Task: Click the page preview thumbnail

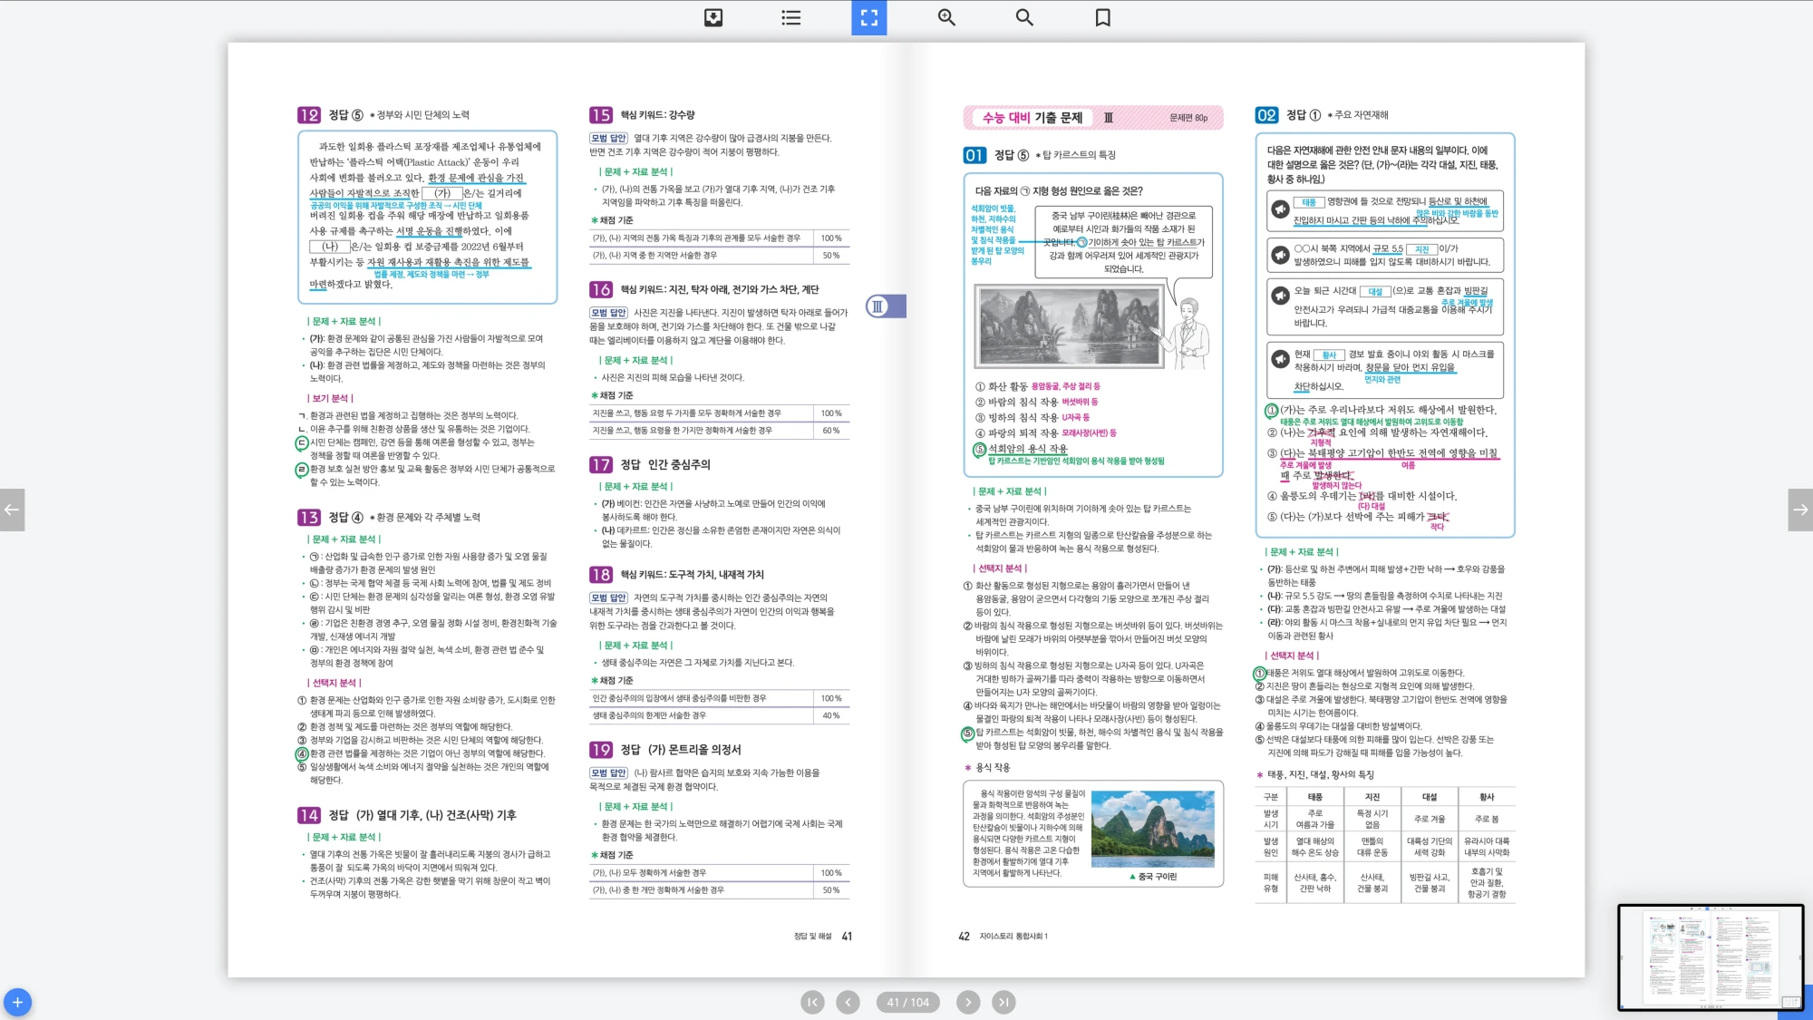Action: [1710, 957]
